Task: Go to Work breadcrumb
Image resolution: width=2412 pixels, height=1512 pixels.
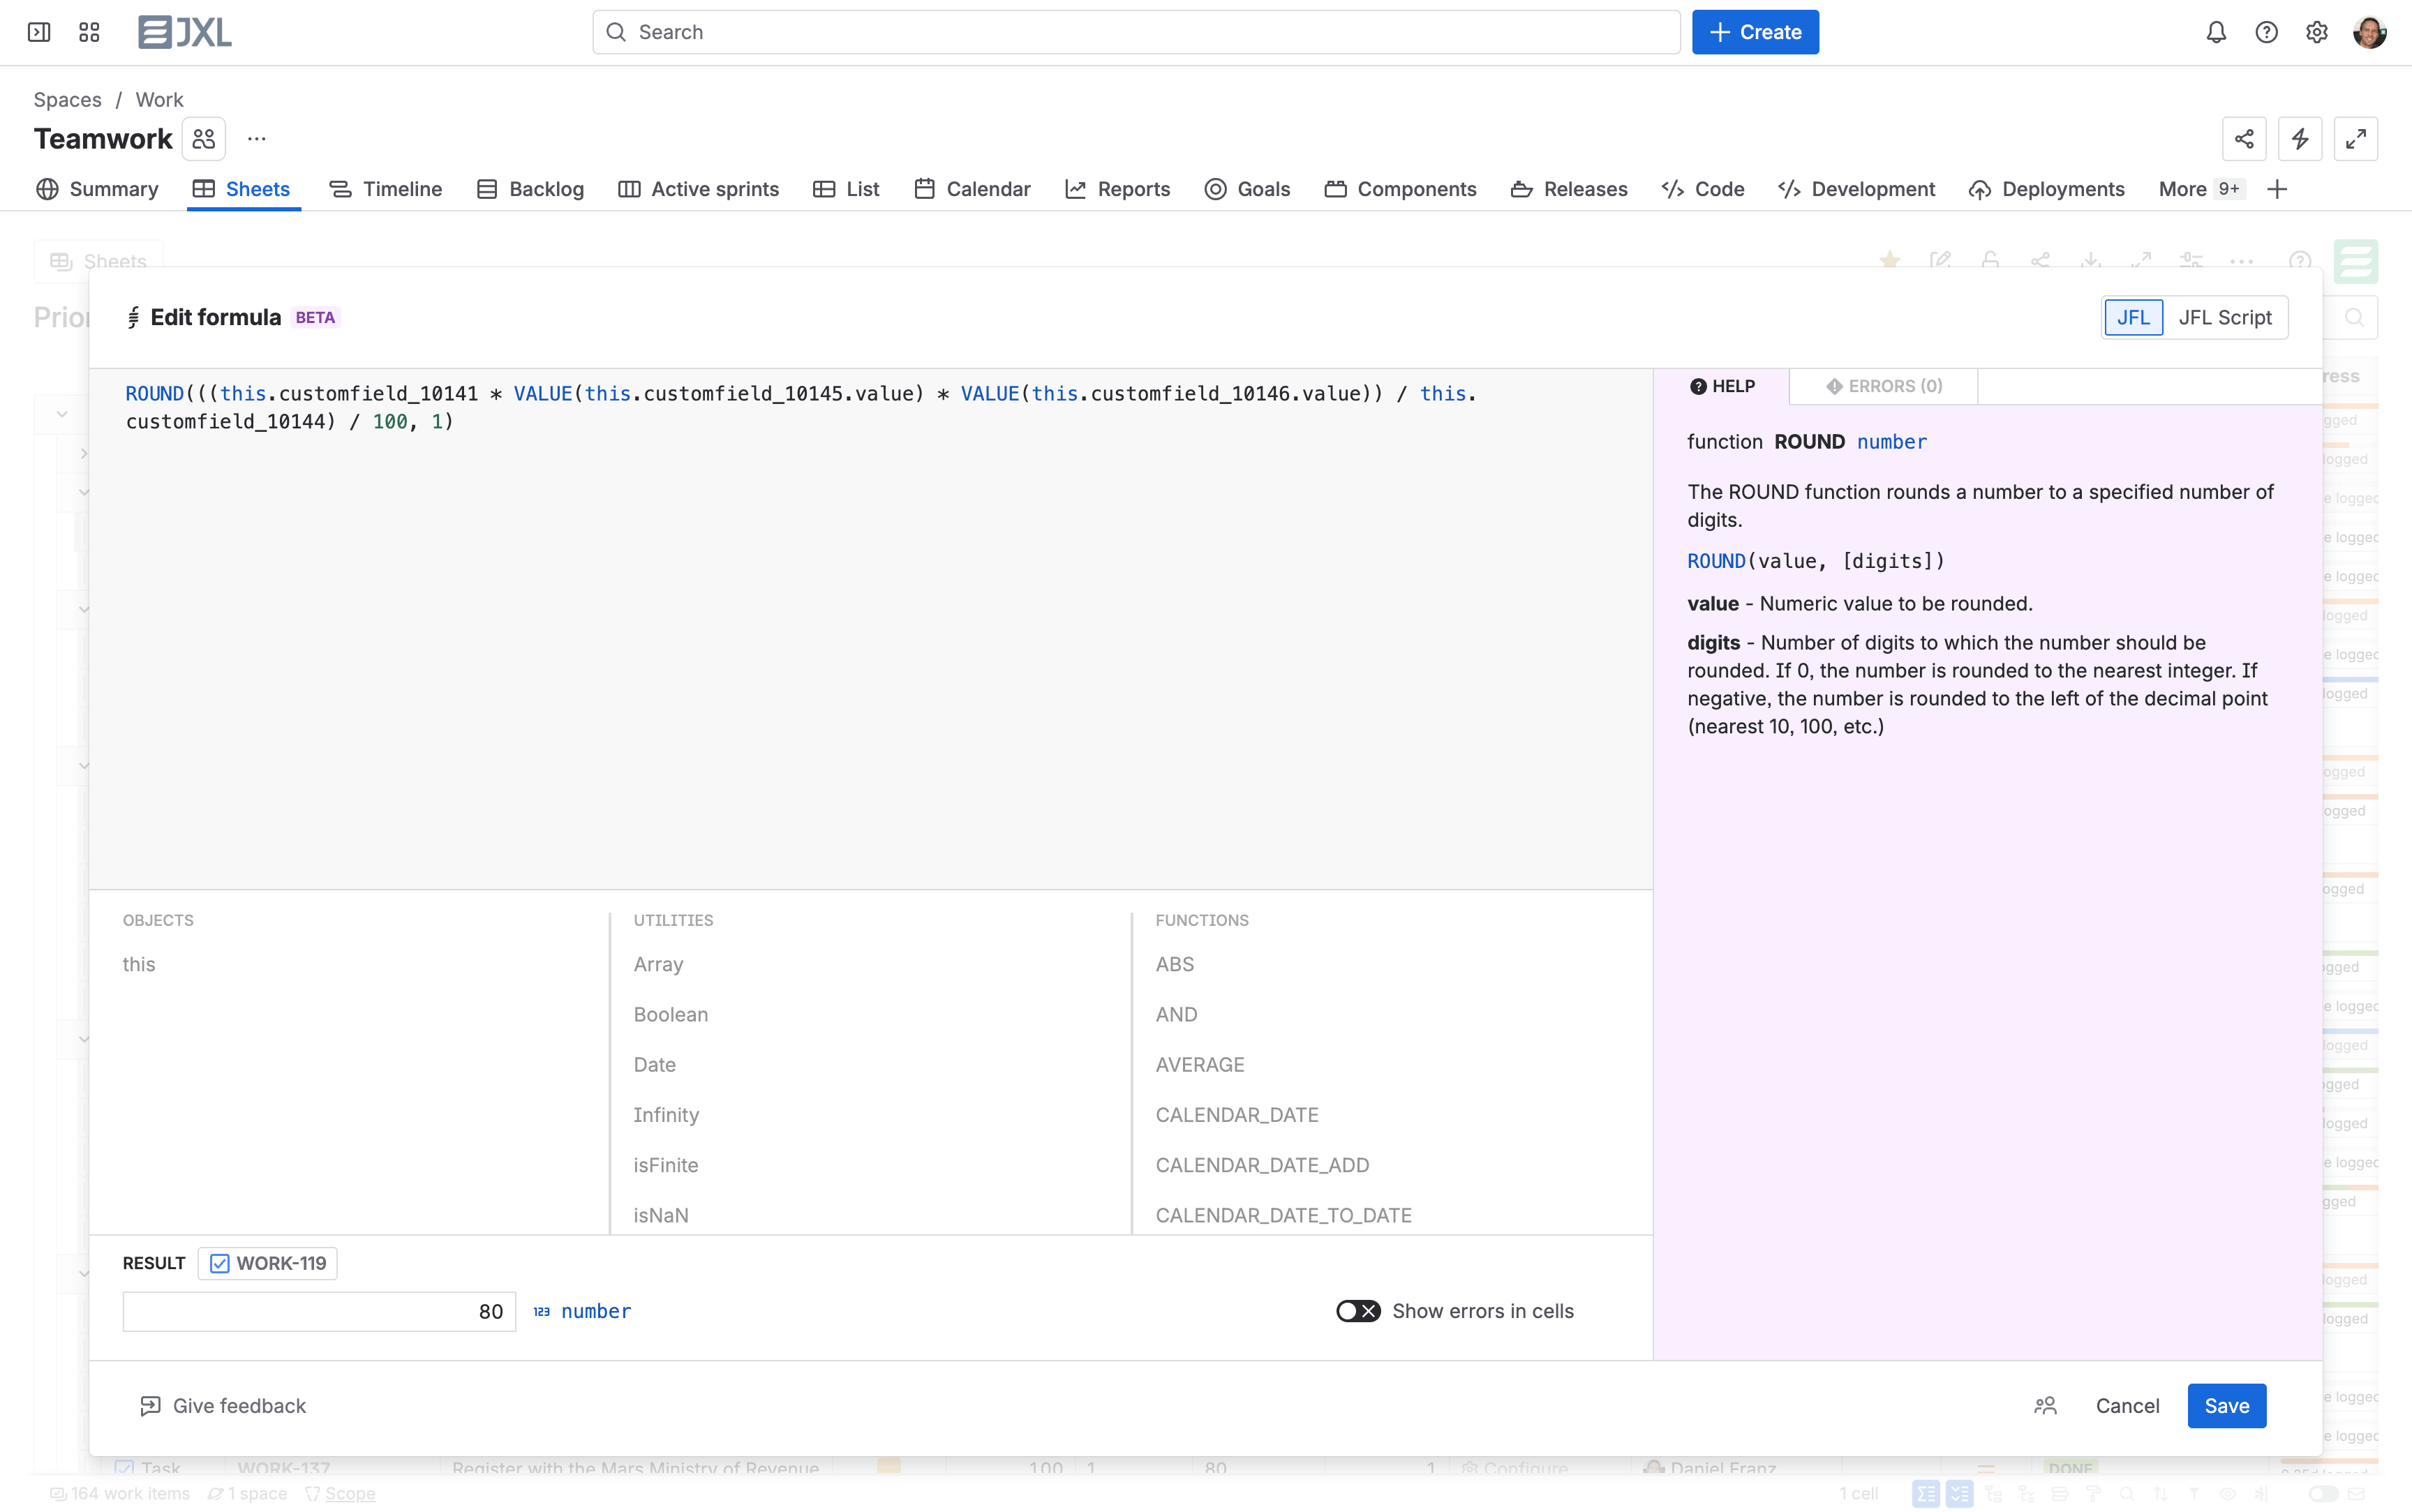Action: (x=160, y=100)
